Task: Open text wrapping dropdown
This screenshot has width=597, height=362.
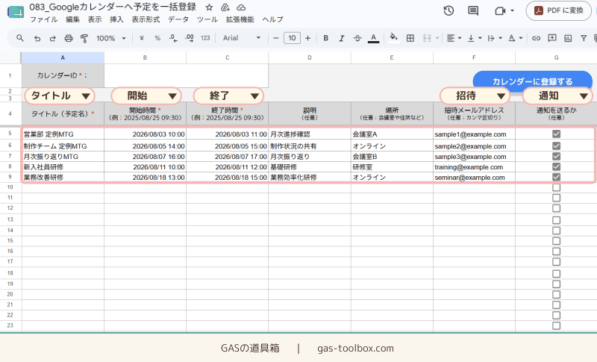Action: coord(495,38)
